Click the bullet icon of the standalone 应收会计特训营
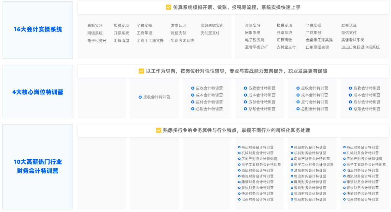Image resolution: width=391 pixels, height=212 pixels. point(140,97)
